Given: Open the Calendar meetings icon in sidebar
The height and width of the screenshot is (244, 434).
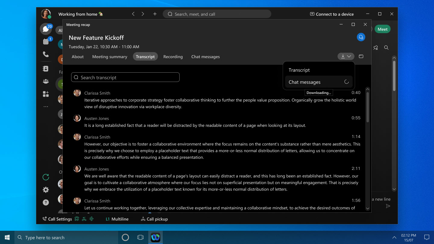Looking at the screenshot, I should pos(46,42).
